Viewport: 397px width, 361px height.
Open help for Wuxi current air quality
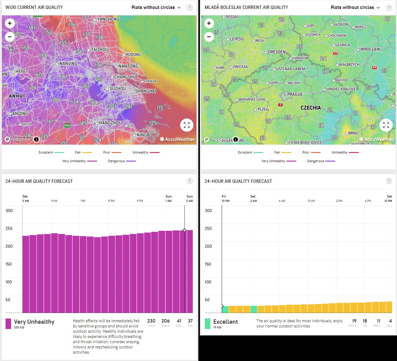(x=190, y=8)
